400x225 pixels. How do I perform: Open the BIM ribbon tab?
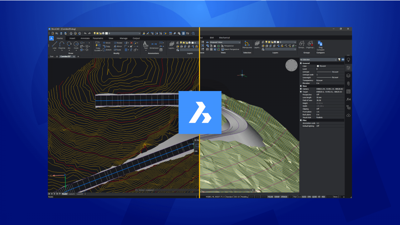click(x=212, y=37)
